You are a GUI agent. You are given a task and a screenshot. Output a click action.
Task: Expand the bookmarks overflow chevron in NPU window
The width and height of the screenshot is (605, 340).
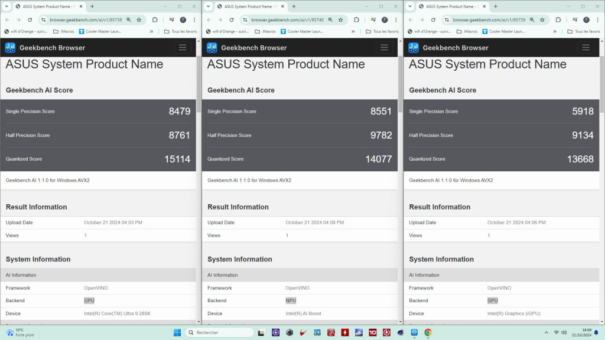(x=353, y=32)
